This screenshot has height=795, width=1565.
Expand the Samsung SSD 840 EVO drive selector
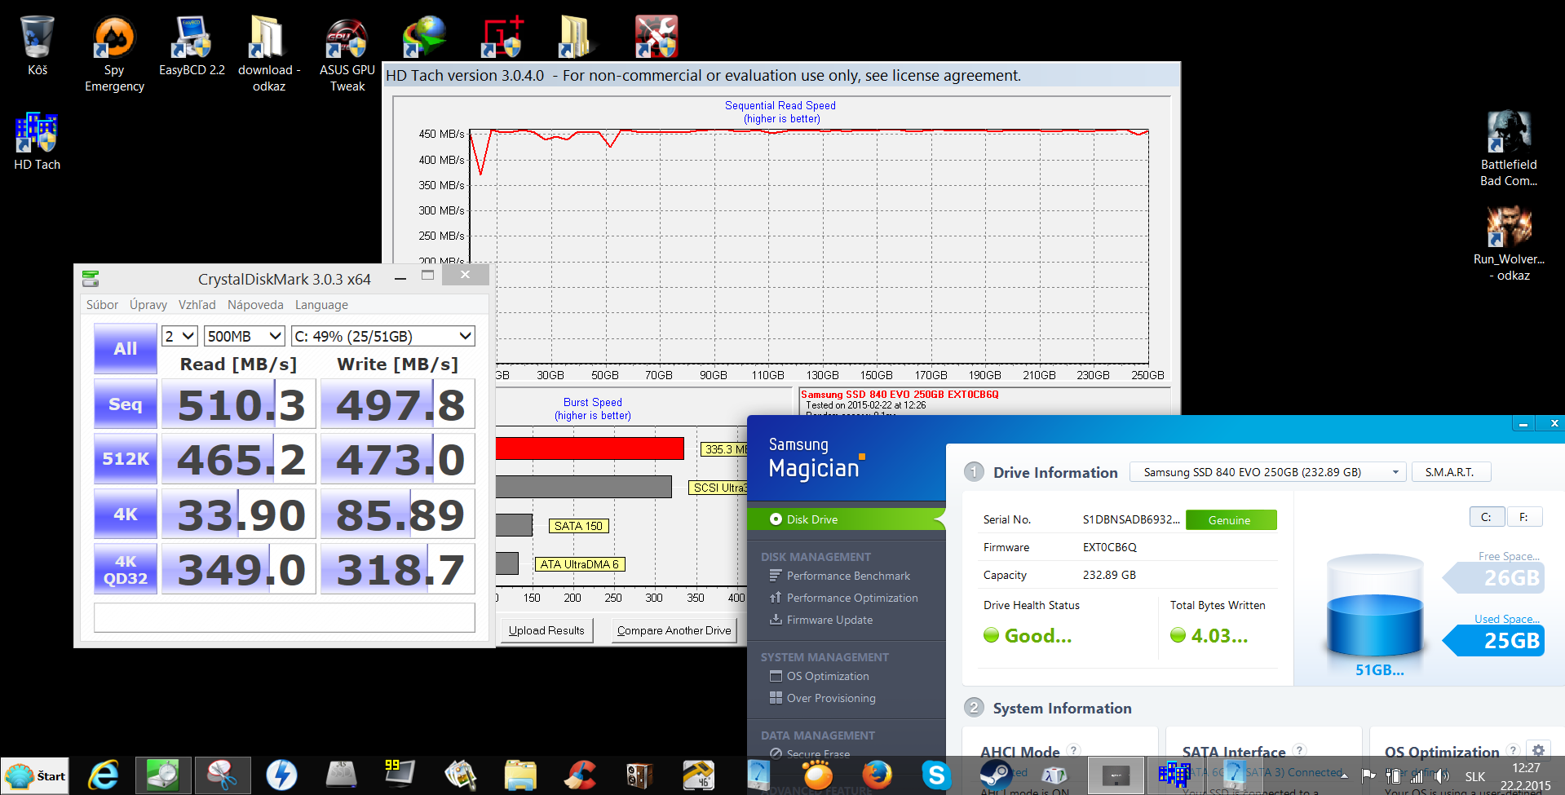(1267, 472)
